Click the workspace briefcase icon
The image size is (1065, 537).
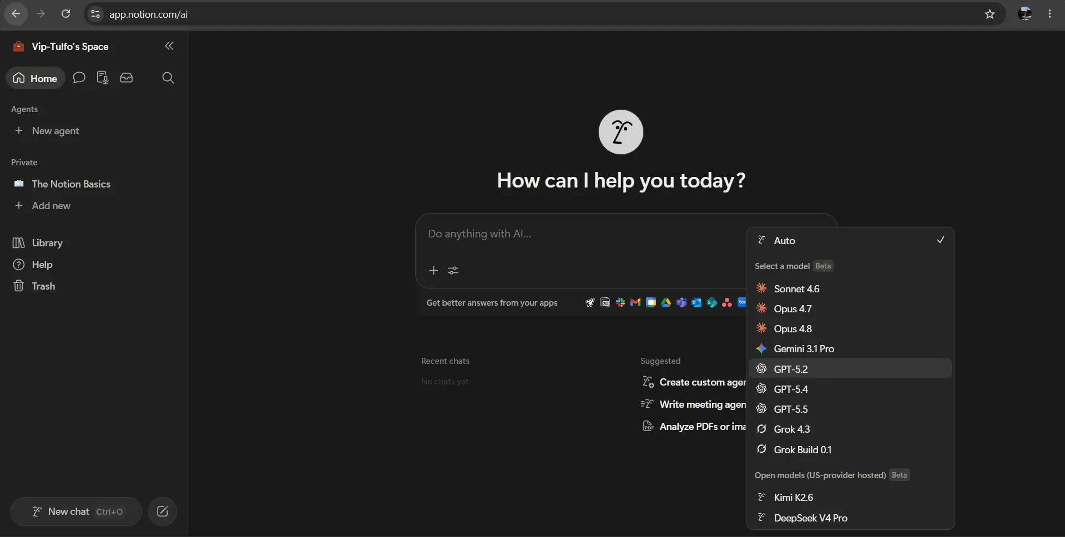pyautogui.click(x=18, y=47)
